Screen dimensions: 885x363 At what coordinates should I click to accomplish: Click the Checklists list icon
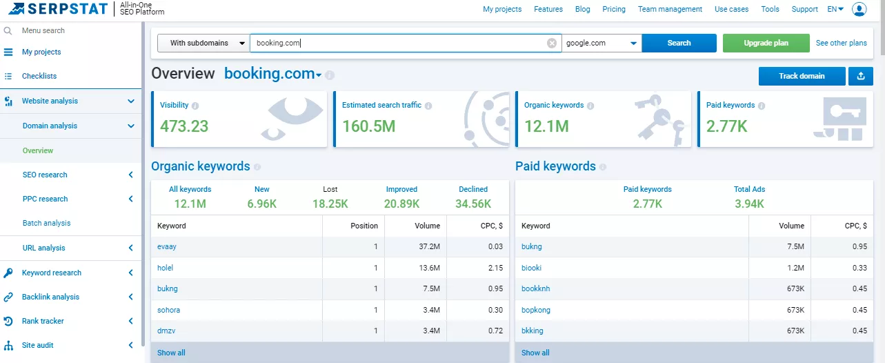tap(8, 76)
